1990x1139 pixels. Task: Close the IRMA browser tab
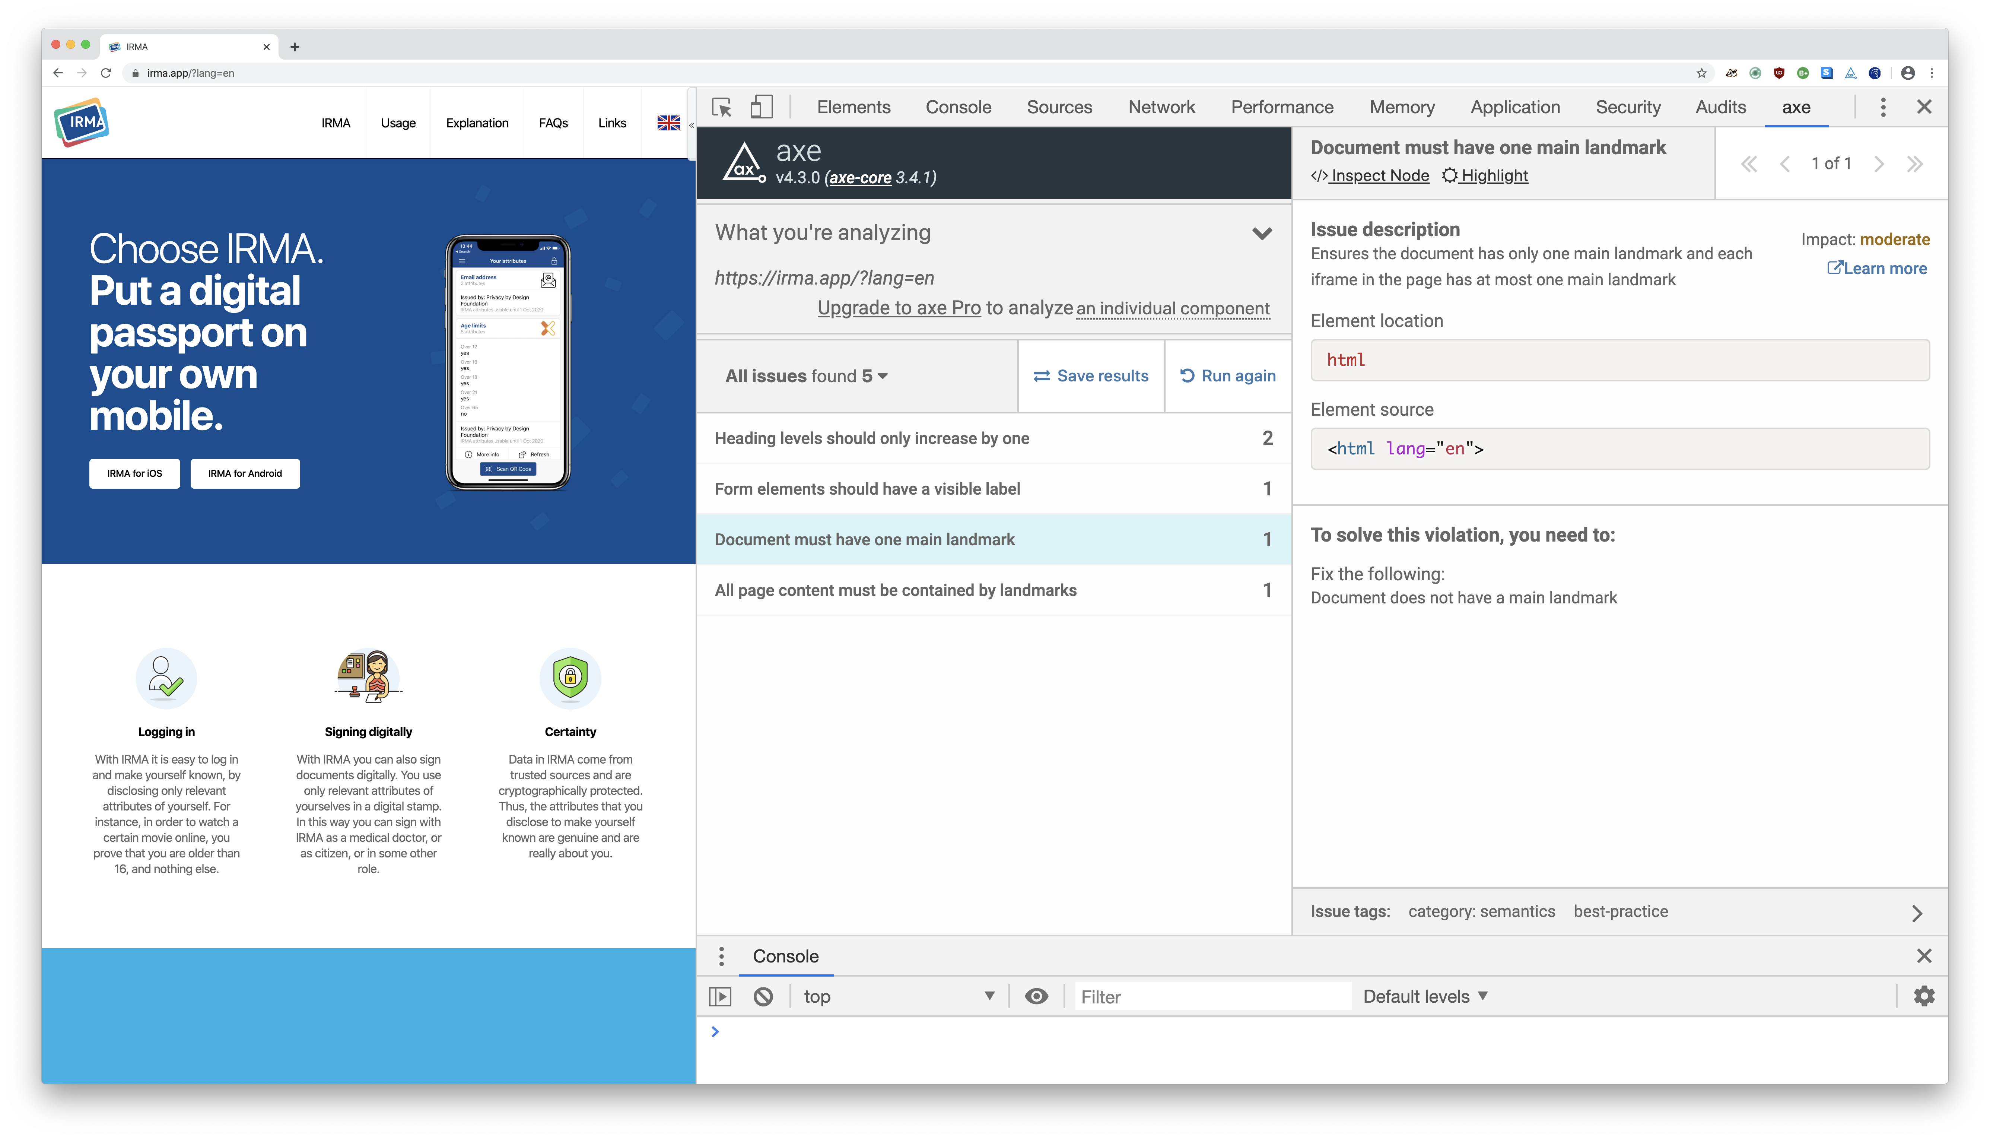coord(266,47)
